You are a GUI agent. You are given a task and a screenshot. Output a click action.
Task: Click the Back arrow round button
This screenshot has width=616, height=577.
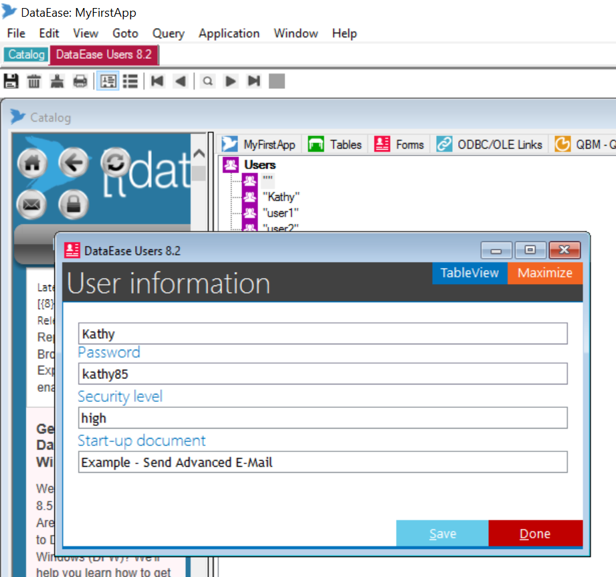pos(74,162)
